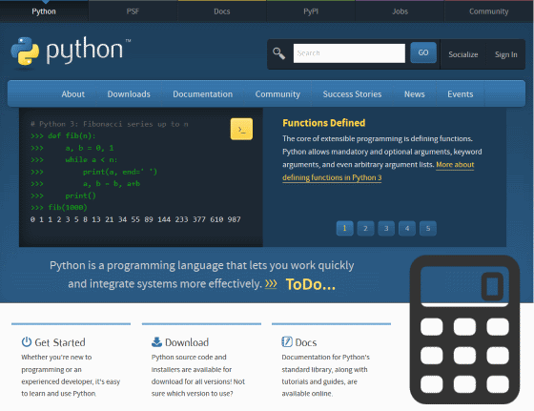Click the Download arrow icon

(156, 341)
